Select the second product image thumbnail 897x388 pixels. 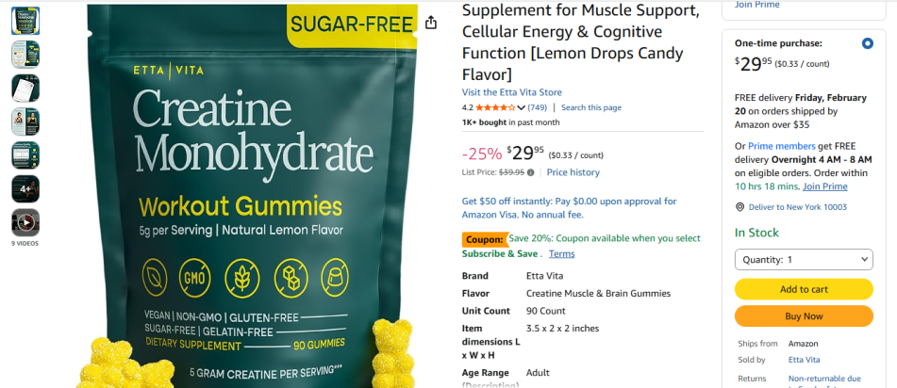[25, 55]
